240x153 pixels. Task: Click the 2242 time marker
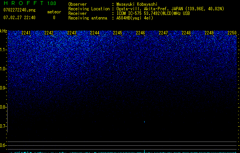pos(49,33)
